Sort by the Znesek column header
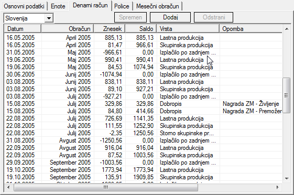This screenshot has width=294, height=195. [x=110, y=29]
